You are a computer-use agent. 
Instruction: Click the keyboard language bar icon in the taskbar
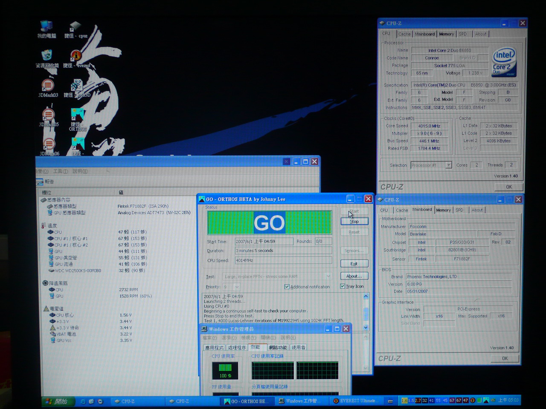pos(390,401)
